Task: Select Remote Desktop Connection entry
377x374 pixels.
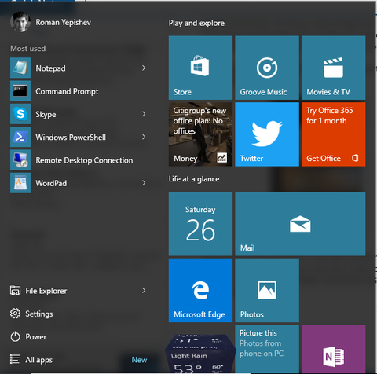Action: point(79,160)
